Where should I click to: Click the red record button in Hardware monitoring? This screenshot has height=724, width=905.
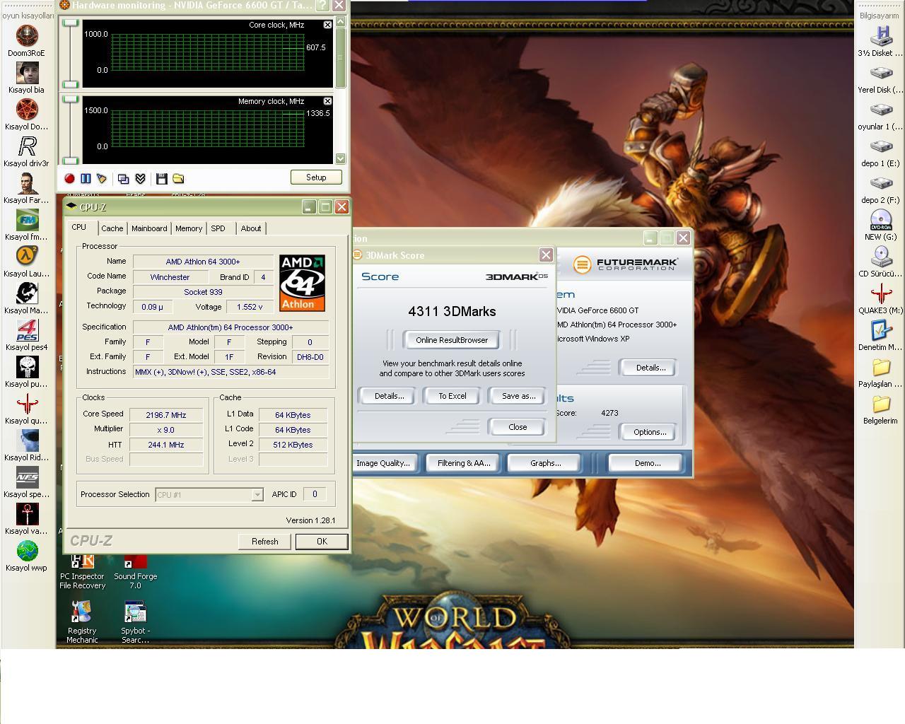[x=69, y=179]
